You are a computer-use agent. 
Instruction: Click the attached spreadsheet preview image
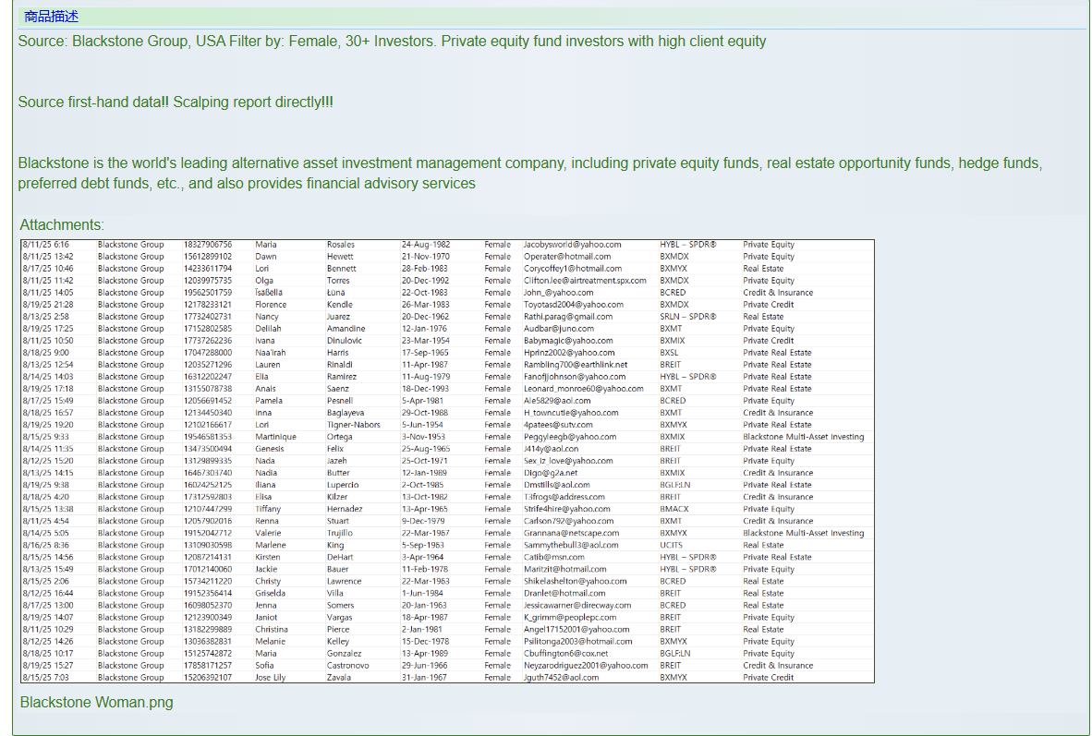tap(447, 461)
